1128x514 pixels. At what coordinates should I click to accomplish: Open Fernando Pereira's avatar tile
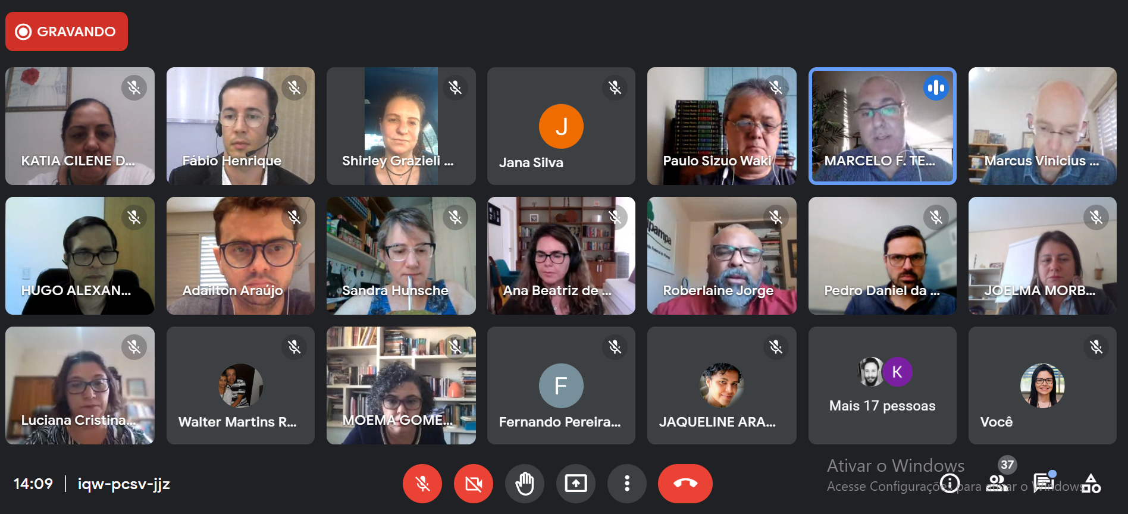pos(561,385)
